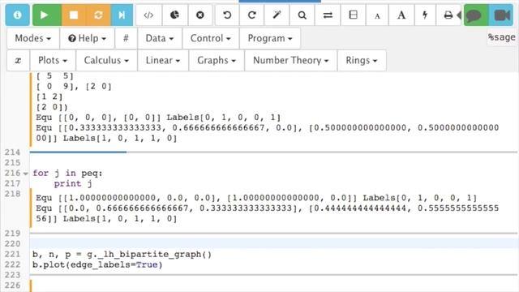Screen dimensions: 519x292
Task: Click output line starting 'Equ [[1.00000000000000'
Action: coord(256,198)
